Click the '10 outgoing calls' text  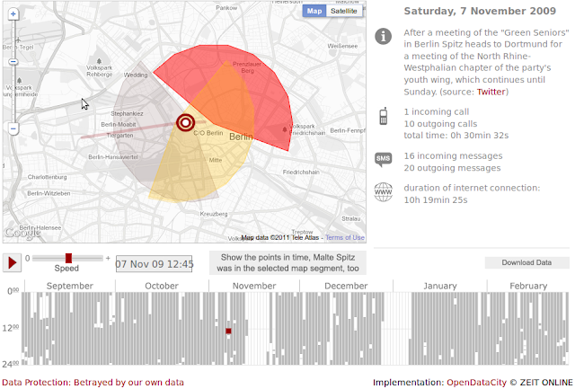pyautogui.click(x=440, y=124)
